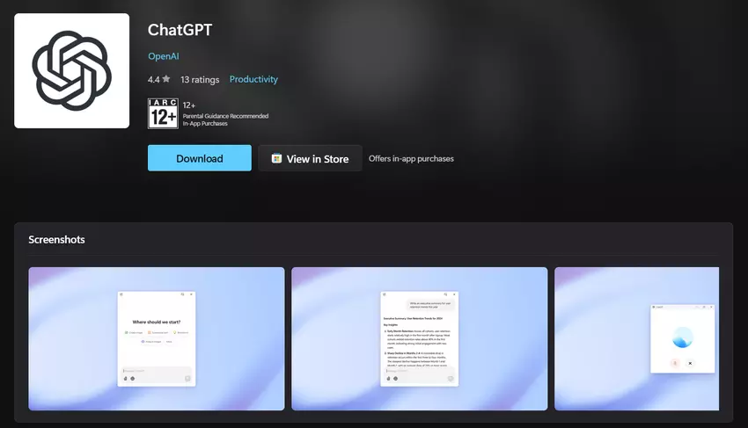This screenshot has height=428, width=748.
Task: Click the 12+ age label text
Action: pos(188,105)
